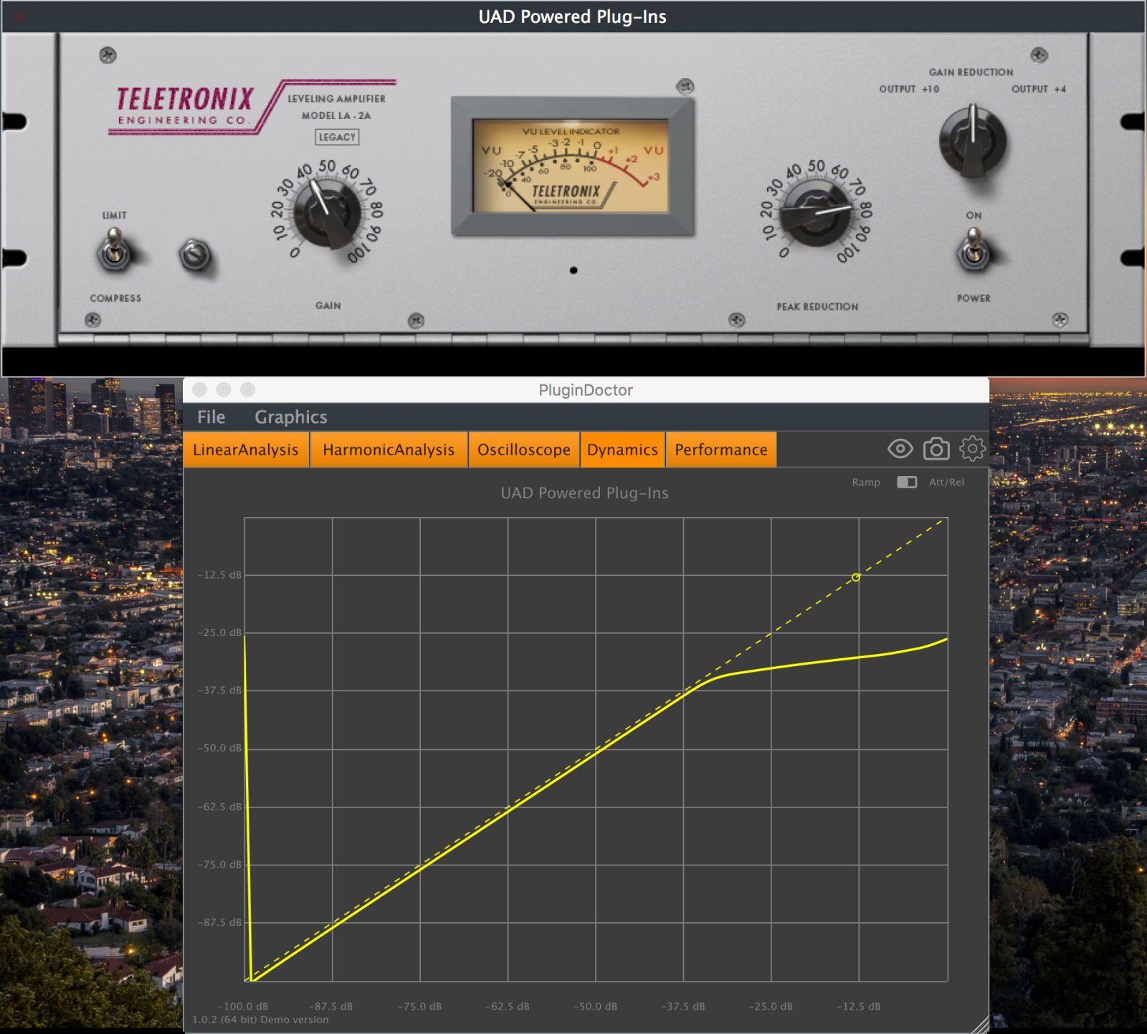Screen dimensions: 1147x1034
Task: Click the Peak Reduction knob
Action: pyautogui.click(x=816, y=213)
